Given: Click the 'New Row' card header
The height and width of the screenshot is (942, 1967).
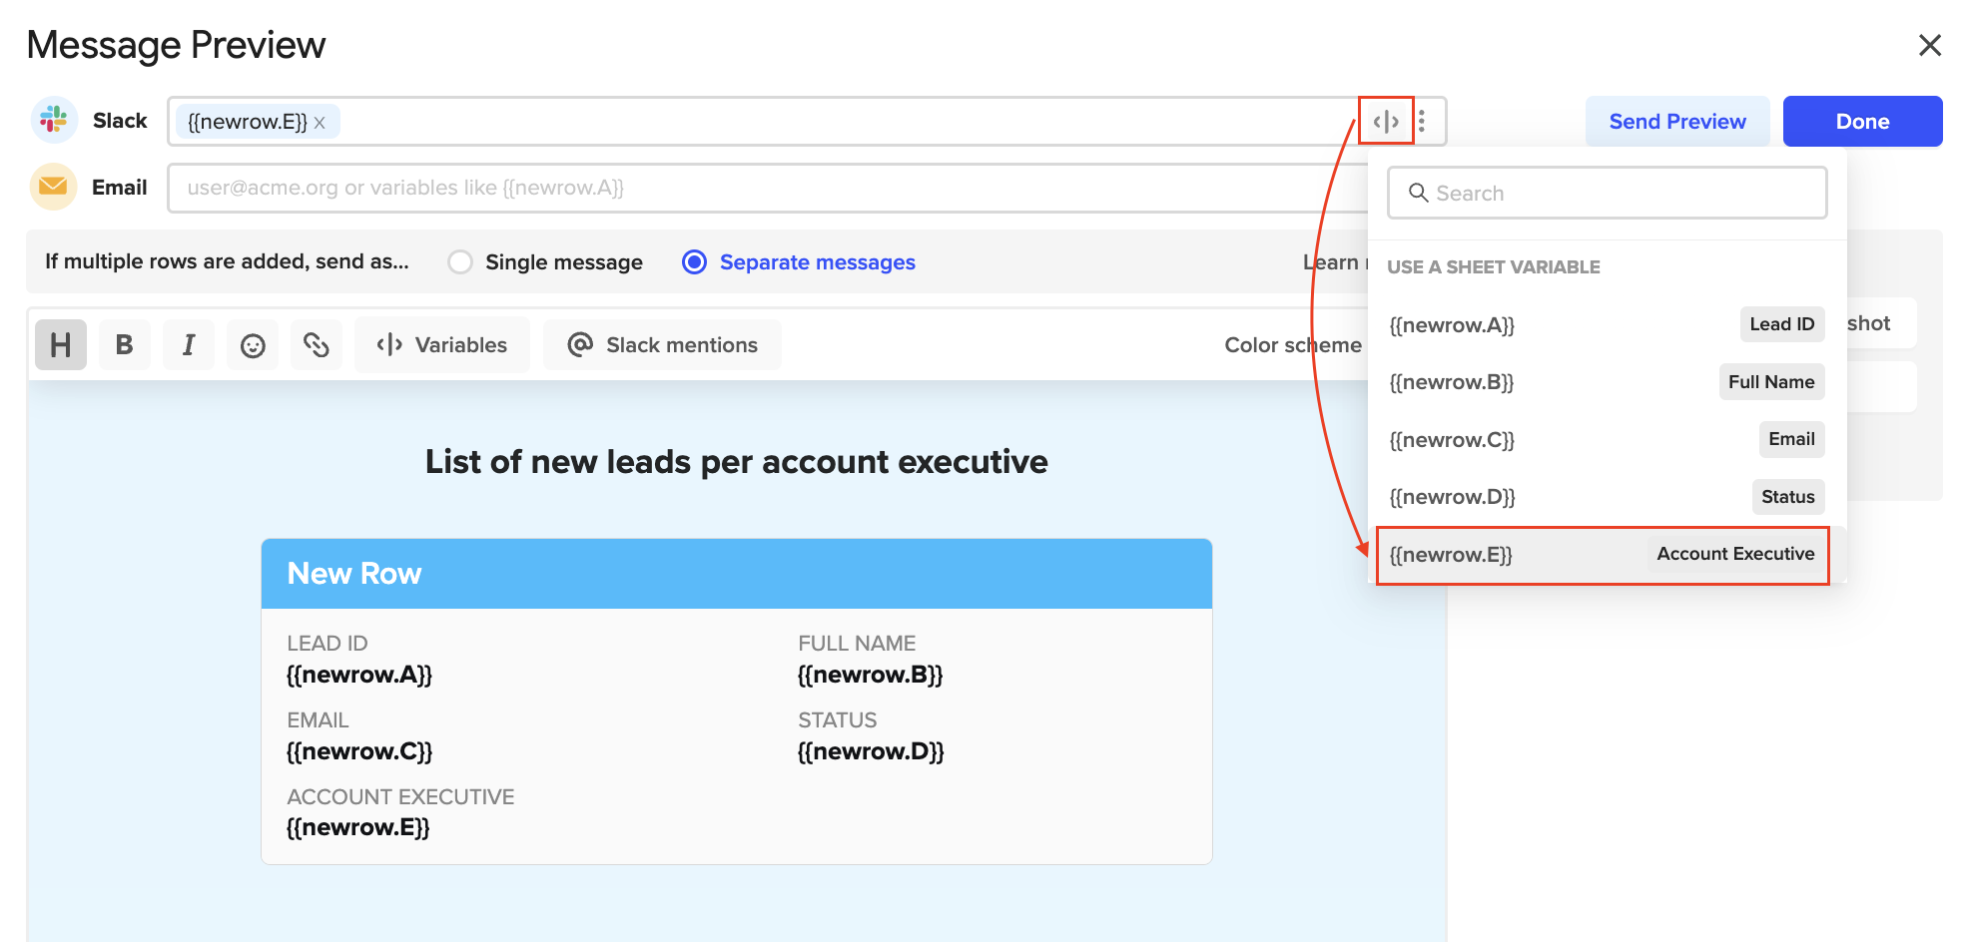Looking at the screenshot, I should pos(737,574).
